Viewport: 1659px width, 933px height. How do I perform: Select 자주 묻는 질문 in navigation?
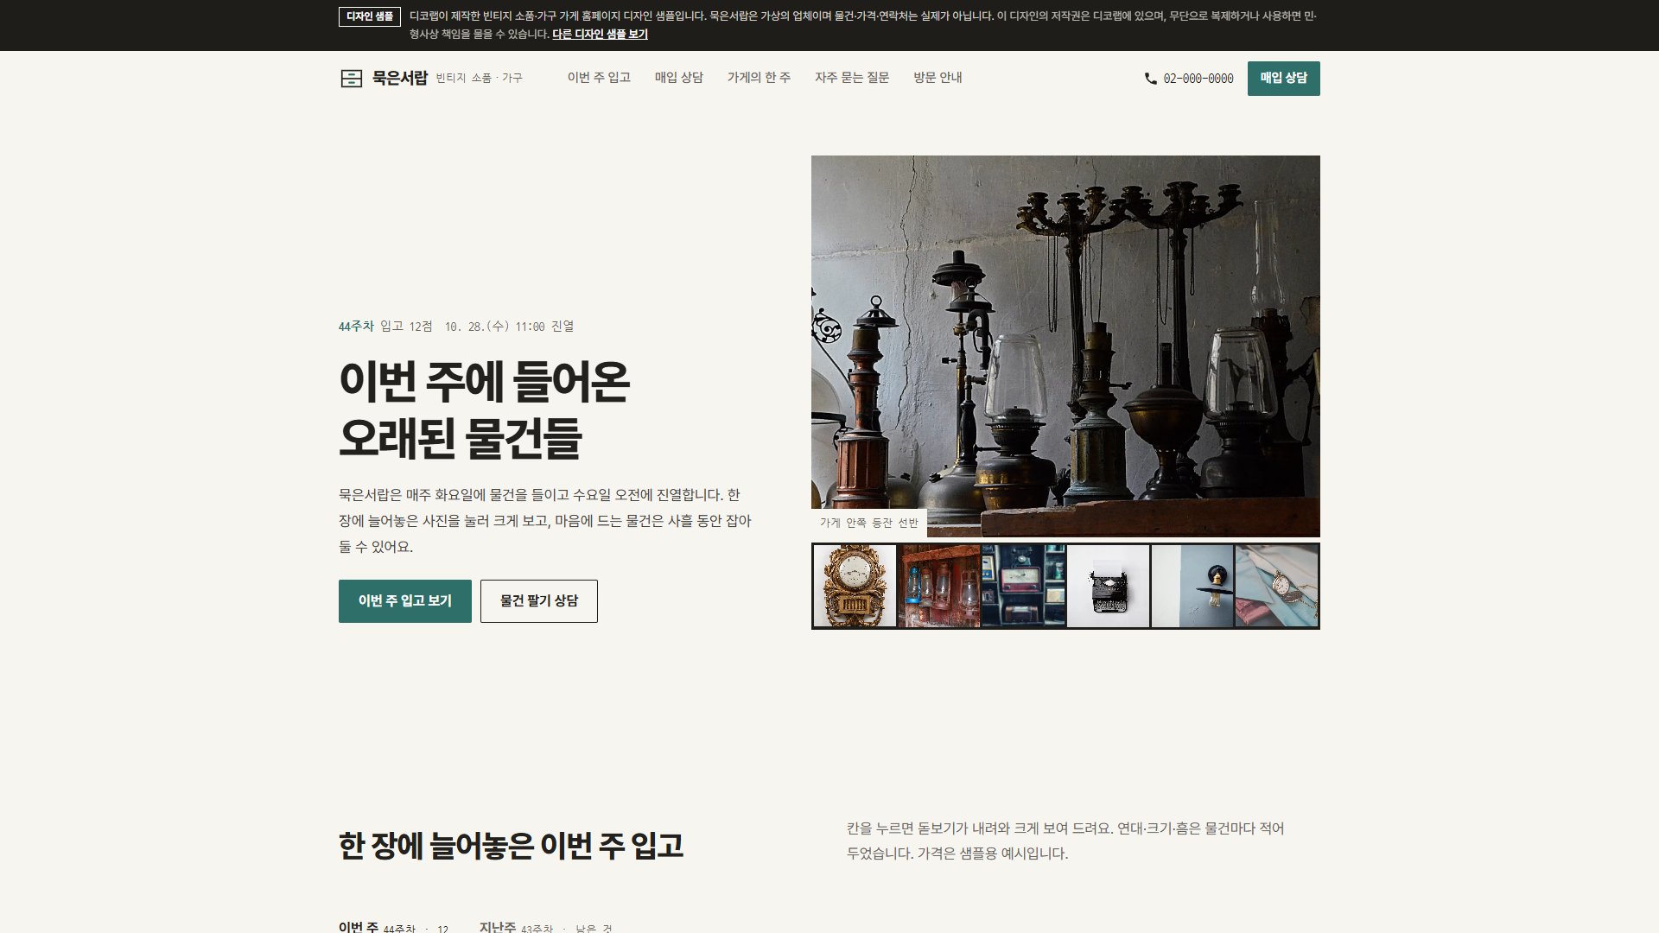click(852, 78)
